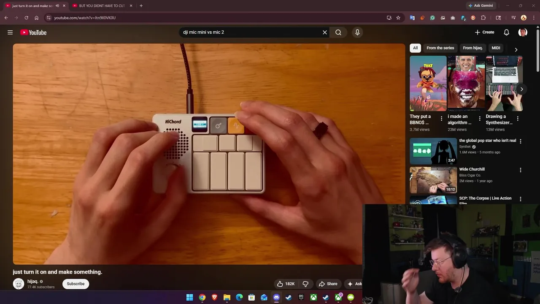Image resolution: width=540 pixels, height=304 pixels.
Task: Open options for 'Drawing a Synthesizer' video
Action: tap(518, 119)
